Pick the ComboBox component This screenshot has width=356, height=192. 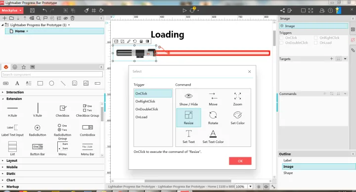pos(88,130)
